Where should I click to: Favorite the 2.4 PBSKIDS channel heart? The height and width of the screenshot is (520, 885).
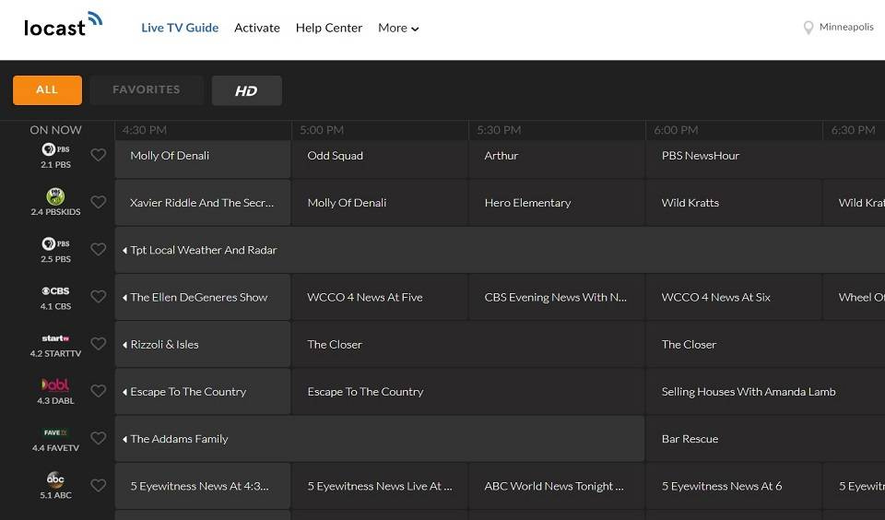pos(99,202)
